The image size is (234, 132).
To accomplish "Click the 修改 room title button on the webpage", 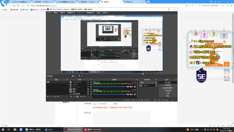I will [116, 104].
